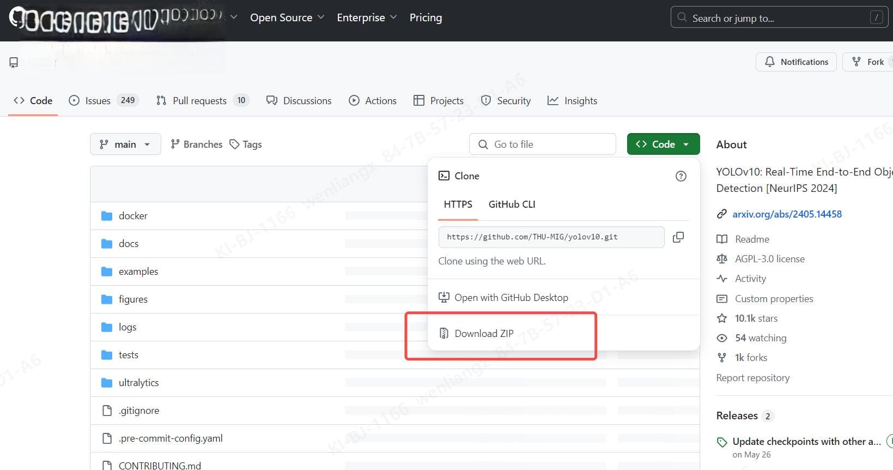This screenshot has width=893, height=470.
Task: Click the Fork icon
Action: pyautogui.click(x=856, y=62)
